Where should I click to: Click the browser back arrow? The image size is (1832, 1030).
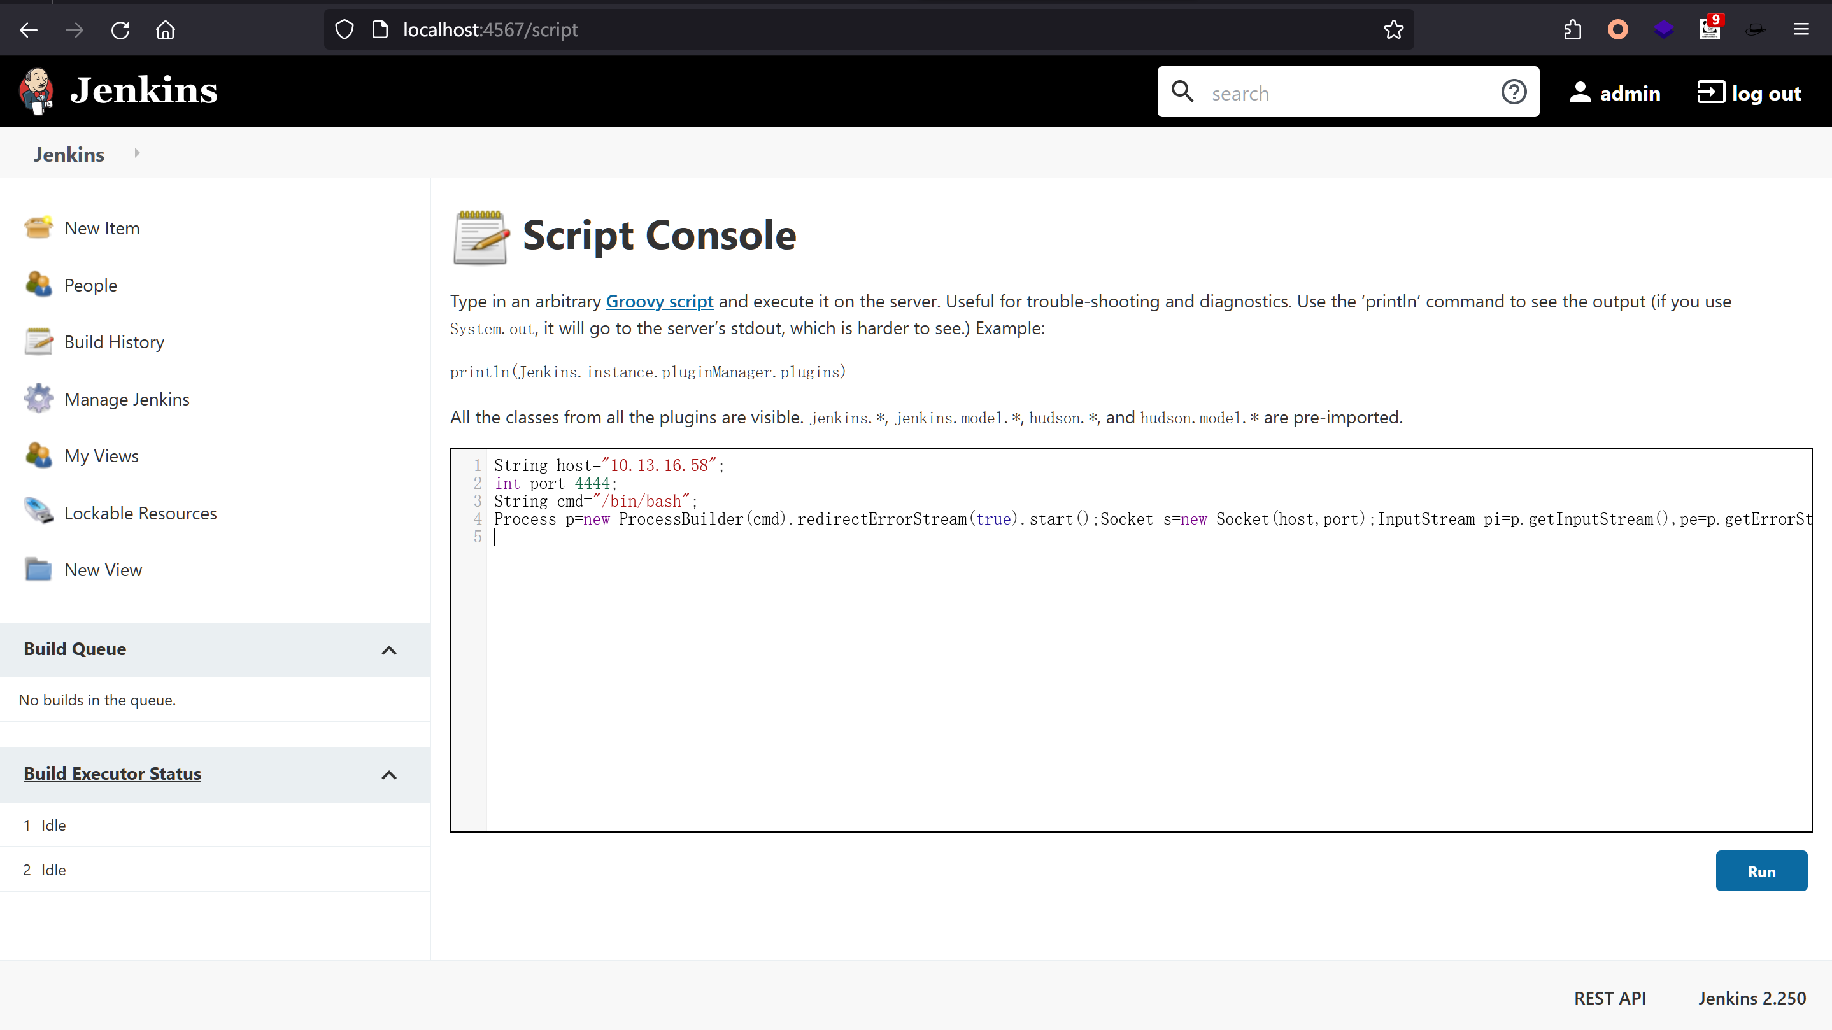[x=29, y=30]
